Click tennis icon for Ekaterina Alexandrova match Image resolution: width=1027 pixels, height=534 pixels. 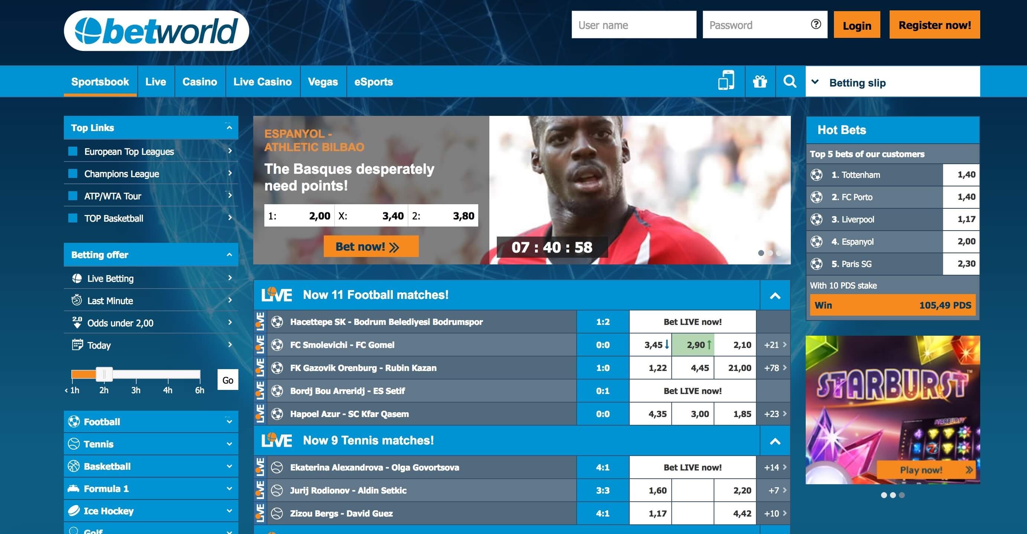point(277,468)
